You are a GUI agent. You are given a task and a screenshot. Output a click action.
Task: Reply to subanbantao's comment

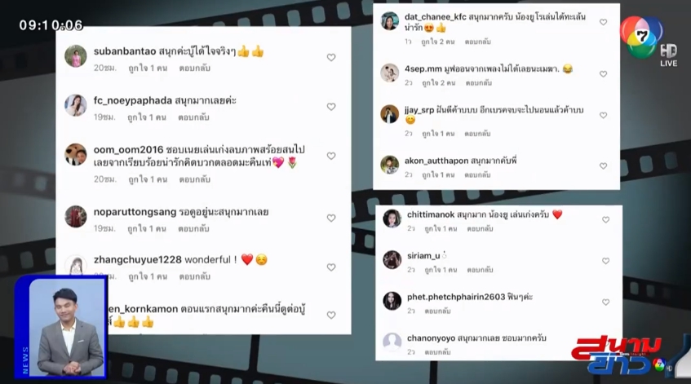pyautogui.click(x=194, y=68)
